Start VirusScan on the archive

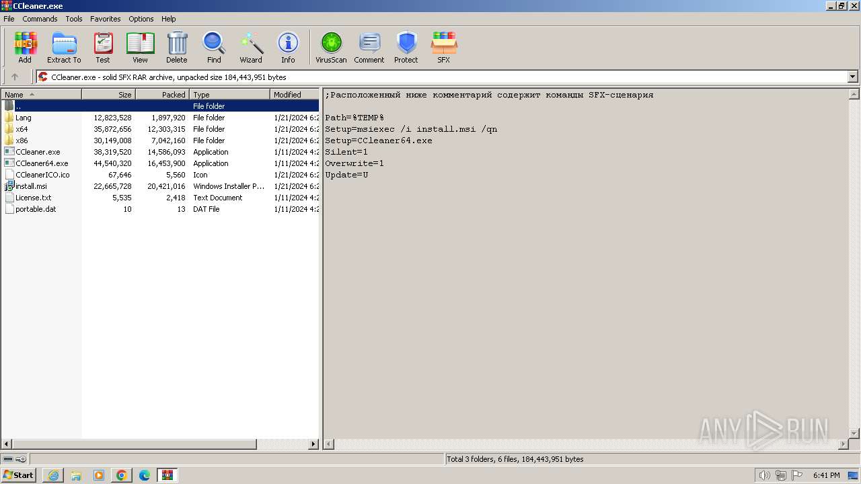coord(331,48)
